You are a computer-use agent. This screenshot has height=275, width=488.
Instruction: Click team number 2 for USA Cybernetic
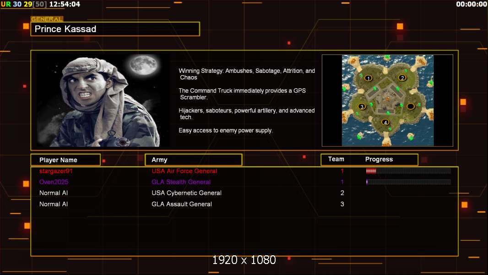(342, 193)
